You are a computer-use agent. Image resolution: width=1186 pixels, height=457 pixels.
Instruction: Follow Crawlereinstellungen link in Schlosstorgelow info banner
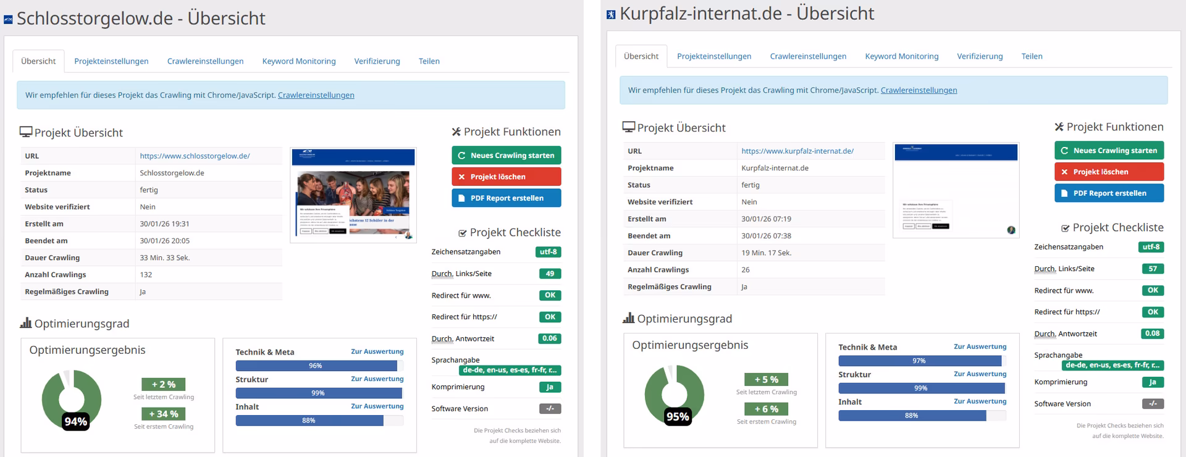316,95
